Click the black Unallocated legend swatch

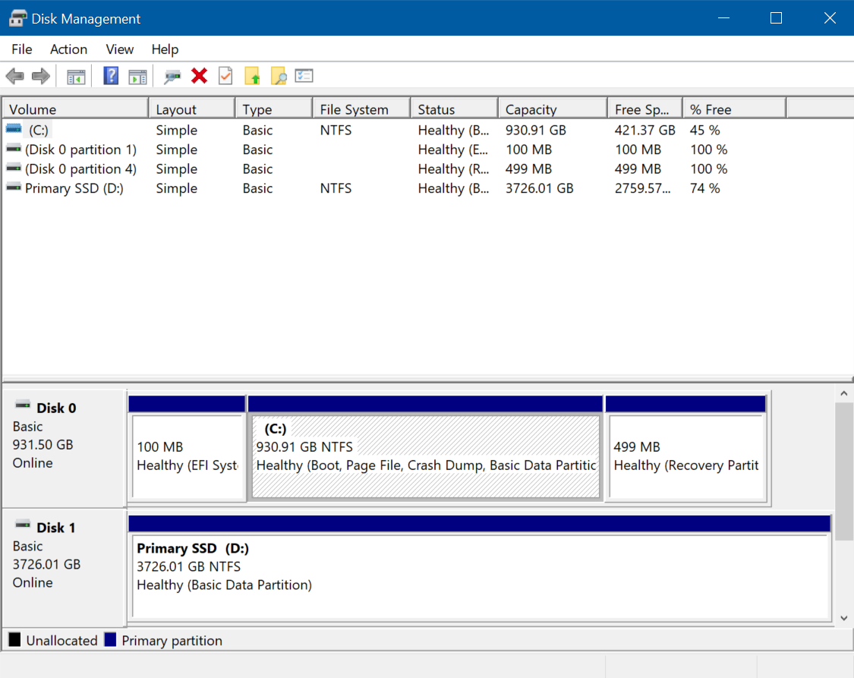pos(14,639)
